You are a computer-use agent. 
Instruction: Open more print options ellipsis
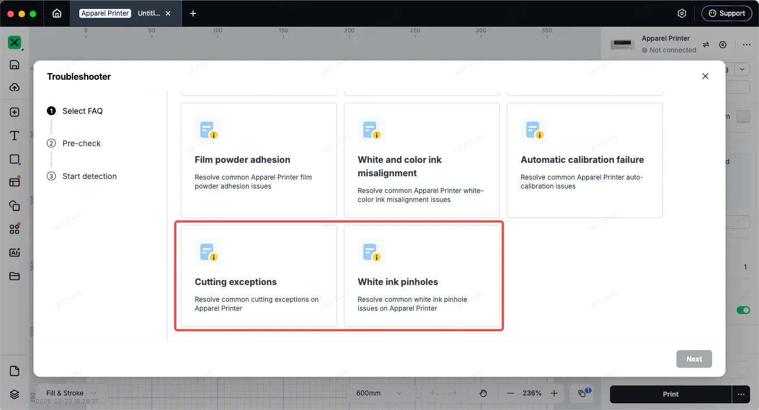tap(741, 394)
